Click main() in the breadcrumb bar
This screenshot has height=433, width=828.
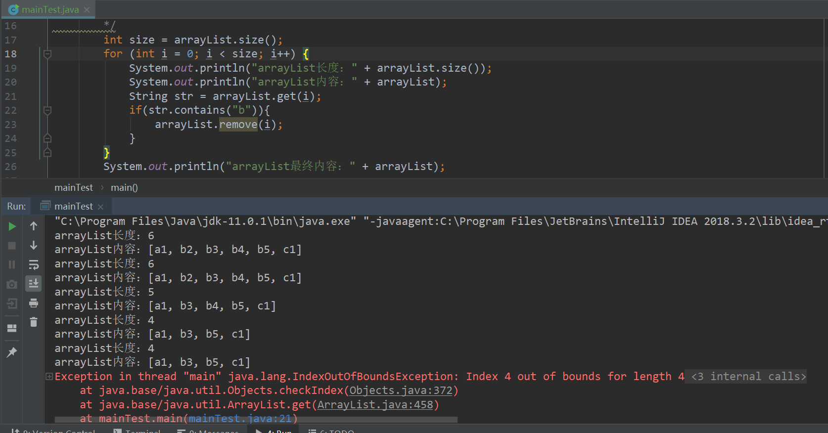click(124, 187)
